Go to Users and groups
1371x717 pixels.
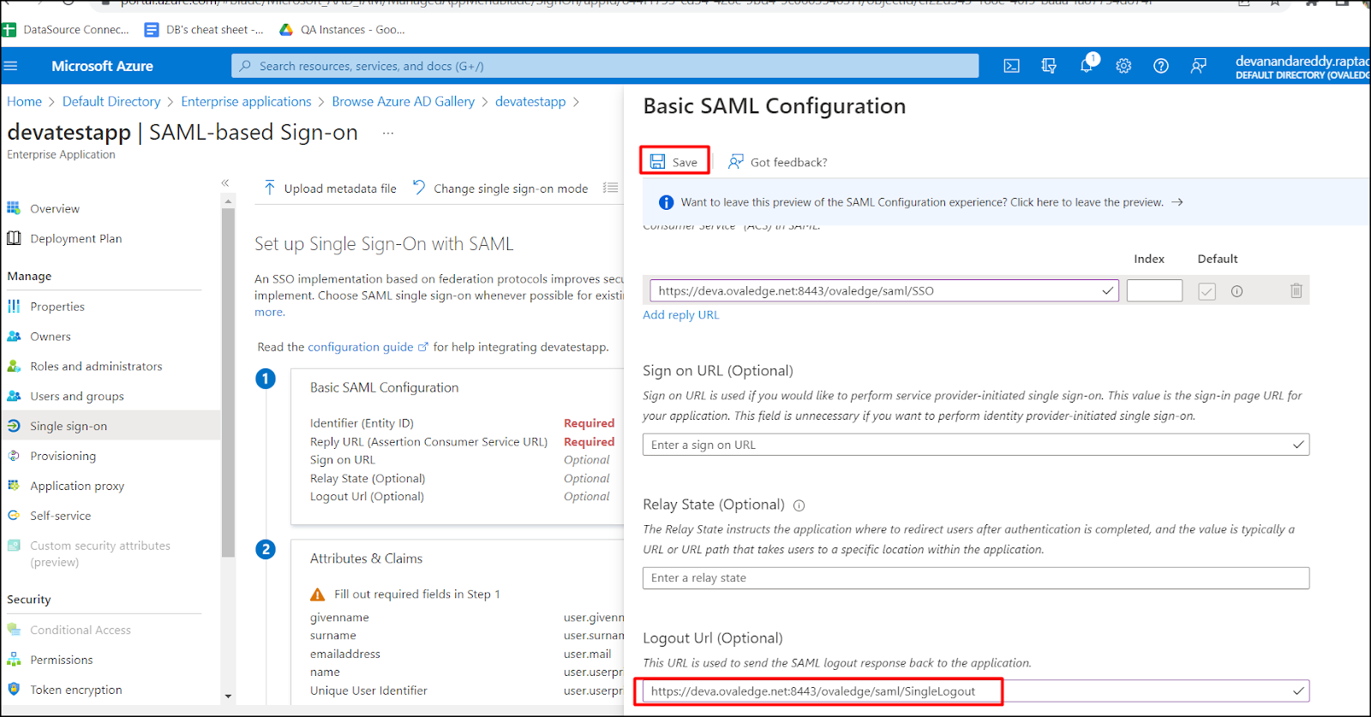point(77,396)
